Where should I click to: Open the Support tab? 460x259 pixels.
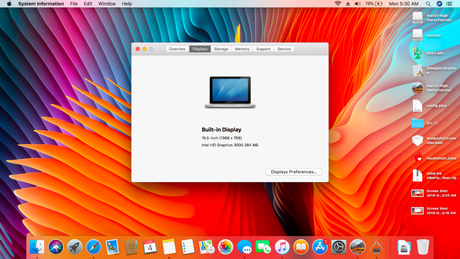coord(263,49)
